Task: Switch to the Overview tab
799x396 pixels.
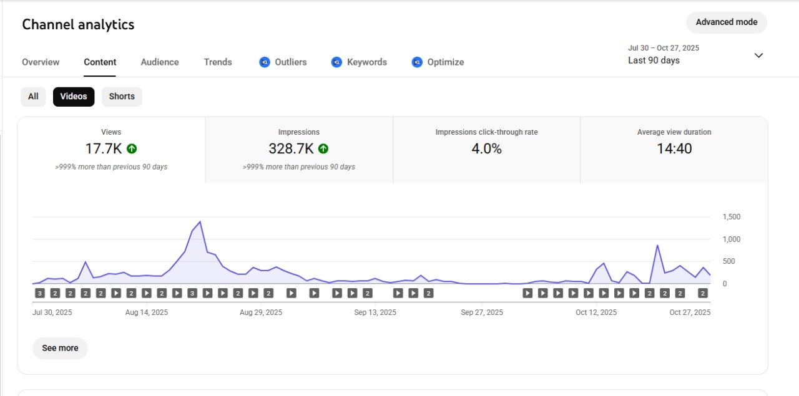Action: pos(41,62)
